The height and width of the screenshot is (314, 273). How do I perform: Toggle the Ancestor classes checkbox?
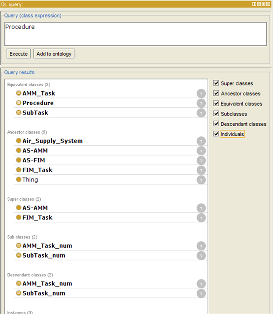(x=216, y=93)
